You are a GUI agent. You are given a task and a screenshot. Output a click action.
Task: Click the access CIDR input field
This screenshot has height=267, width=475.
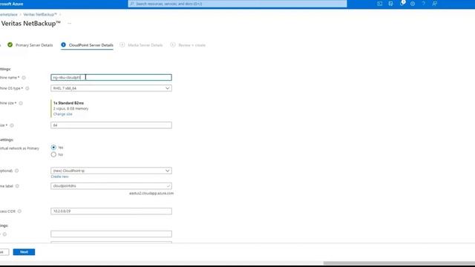pyautogui.click(x=111, y=211)
